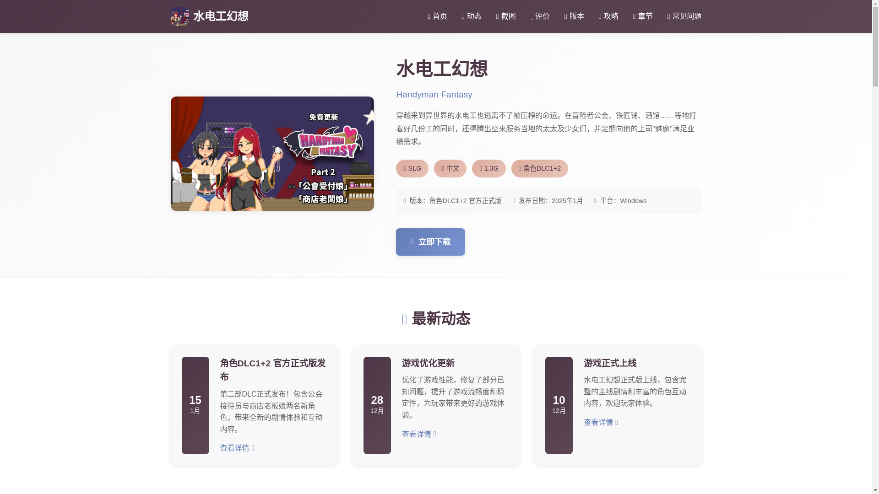
Task: Click the 水电工幻想 header site title
Action: click(x=221, y=16)
